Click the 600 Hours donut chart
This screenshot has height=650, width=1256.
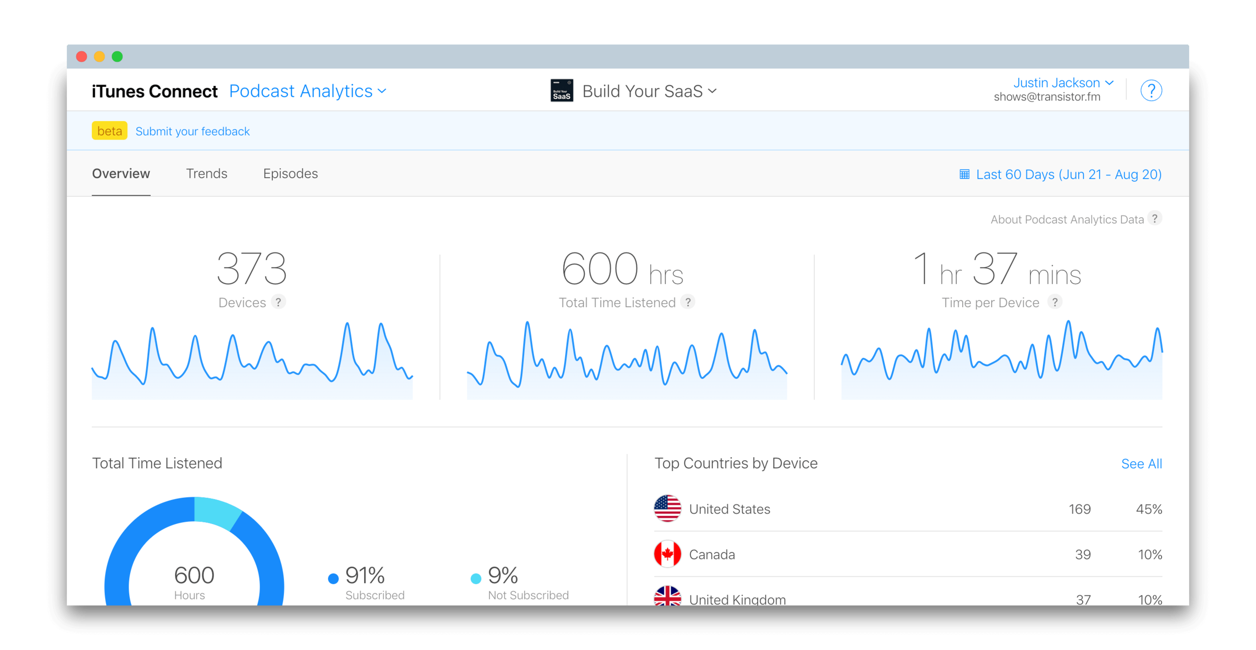pyautogui.click(x=194, y=551)
